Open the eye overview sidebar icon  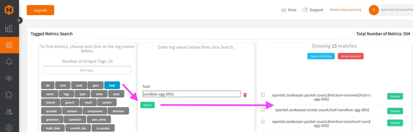[x=9, y=78]
